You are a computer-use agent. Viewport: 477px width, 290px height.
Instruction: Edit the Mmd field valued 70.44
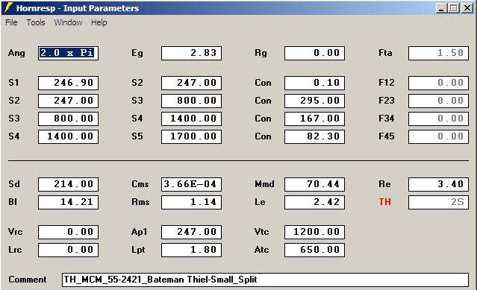[314, 184]
